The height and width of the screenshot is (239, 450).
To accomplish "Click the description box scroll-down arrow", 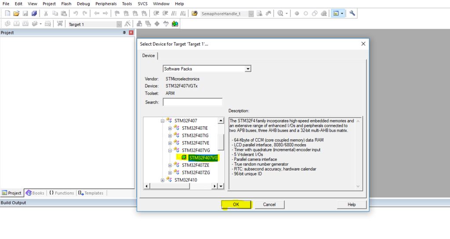I will click(x=358, y=186).
